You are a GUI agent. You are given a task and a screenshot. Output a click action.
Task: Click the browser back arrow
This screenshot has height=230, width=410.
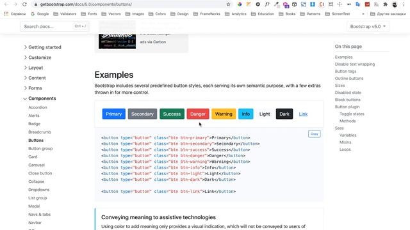point(6,4)
